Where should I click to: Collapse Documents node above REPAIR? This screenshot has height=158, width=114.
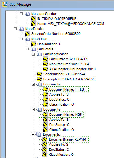pos(33,134)
